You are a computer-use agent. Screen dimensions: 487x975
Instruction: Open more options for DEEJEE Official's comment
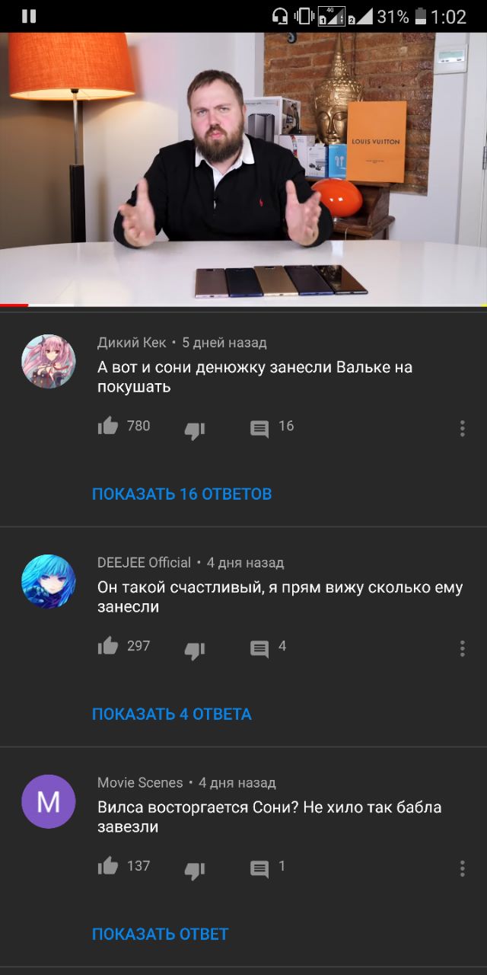pyautogui.click(x=462, y=648)
